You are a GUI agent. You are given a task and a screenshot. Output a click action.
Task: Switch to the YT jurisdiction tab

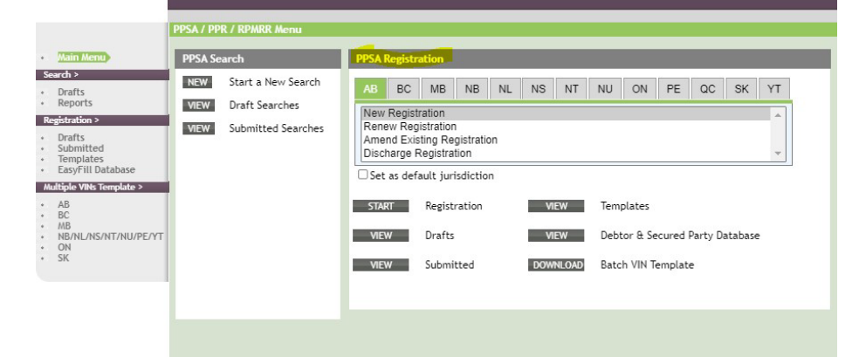click(774, 89)
